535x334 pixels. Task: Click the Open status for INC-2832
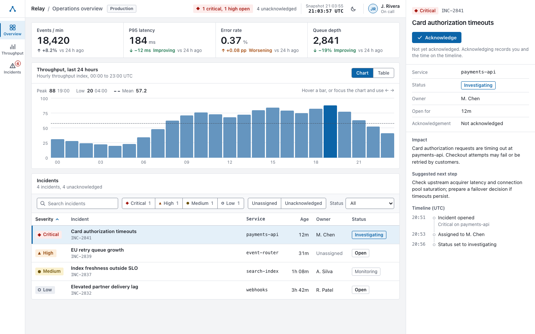360,290
